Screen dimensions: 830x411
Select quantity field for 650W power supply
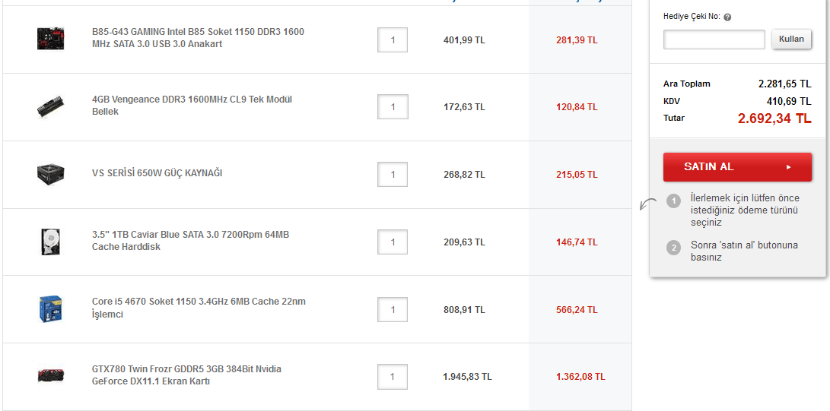[x=393, y=175]
